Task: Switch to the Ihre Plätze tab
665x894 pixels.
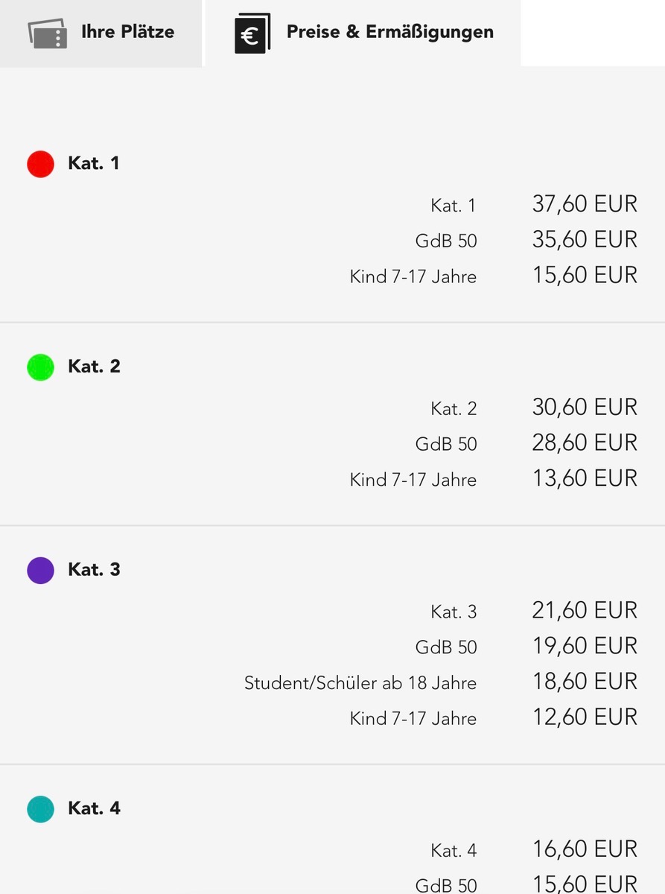Action: pyautogui.click(x=101, y=33)
